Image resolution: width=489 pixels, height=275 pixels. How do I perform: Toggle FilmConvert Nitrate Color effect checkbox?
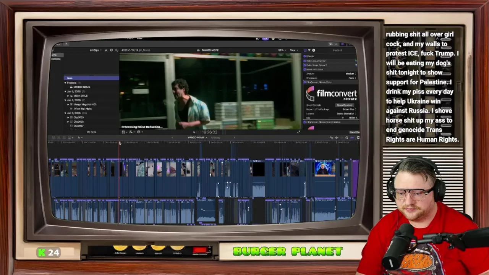coord(304,82)
